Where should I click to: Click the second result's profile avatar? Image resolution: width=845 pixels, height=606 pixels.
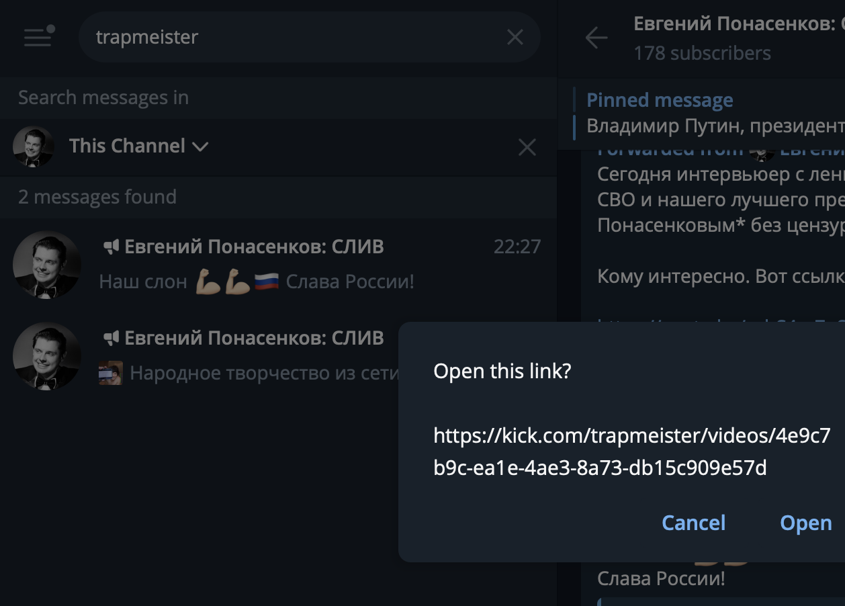point(47,356)
